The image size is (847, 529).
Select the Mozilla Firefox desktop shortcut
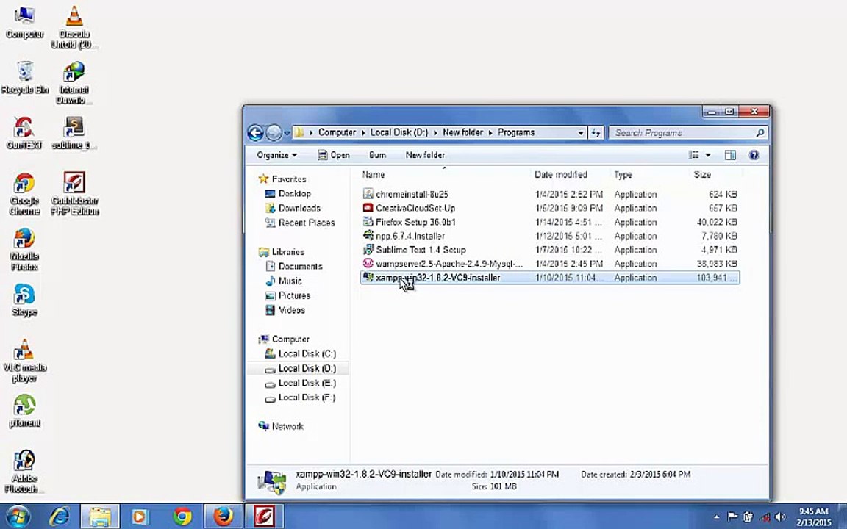24,249
